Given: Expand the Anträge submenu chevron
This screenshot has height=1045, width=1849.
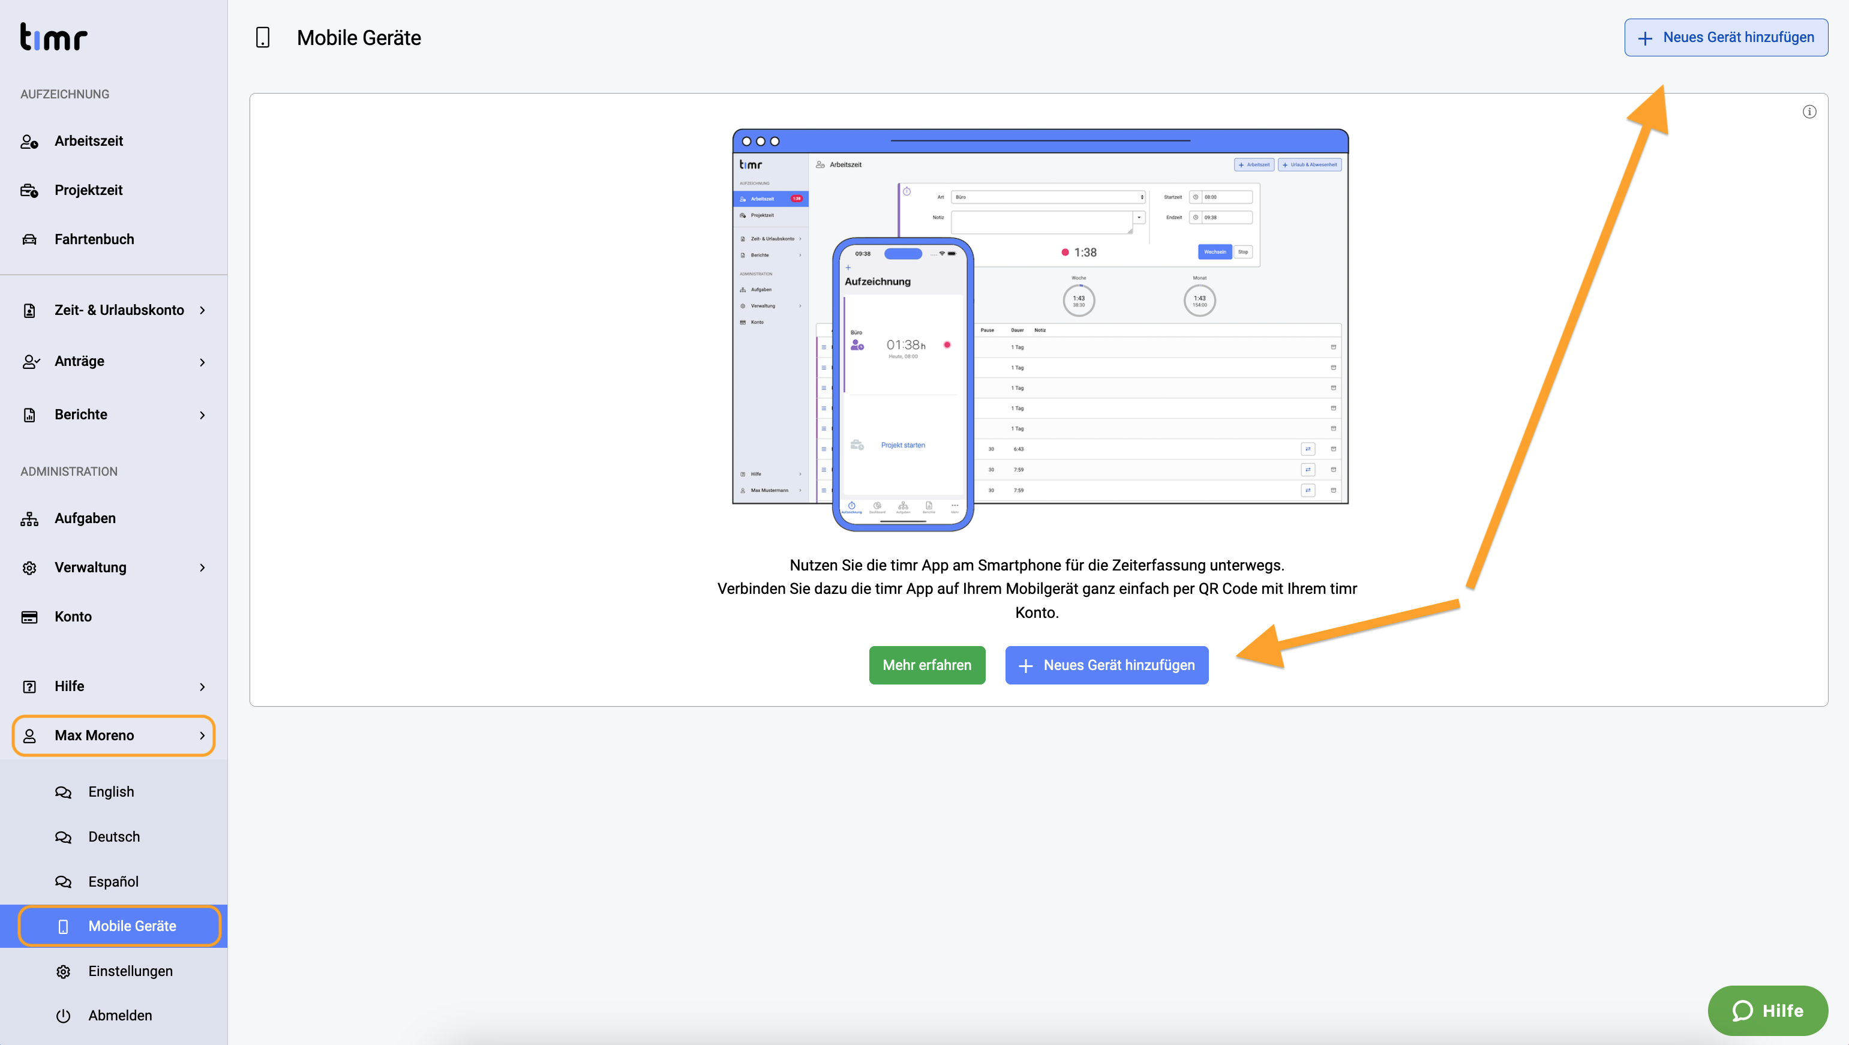Looking at the screenshot, I should [202, 362].
